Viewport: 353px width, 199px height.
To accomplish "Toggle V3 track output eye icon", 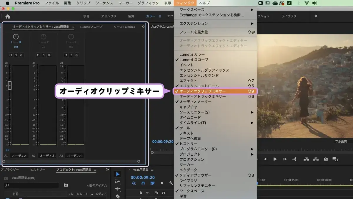I will point(164,193).
